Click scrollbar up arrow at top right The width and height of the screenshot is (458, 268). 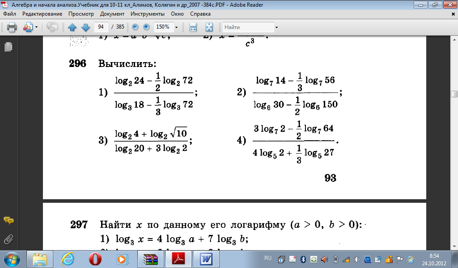click(454, 39)
